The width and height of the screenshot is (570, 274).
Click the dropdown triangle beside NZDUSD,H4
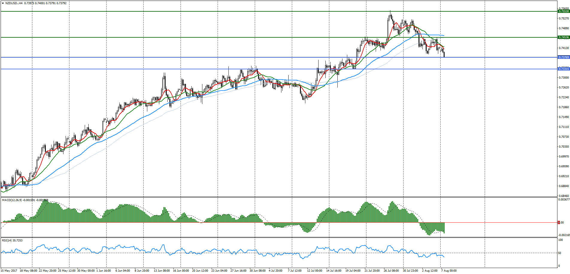(x=3, y=3)
